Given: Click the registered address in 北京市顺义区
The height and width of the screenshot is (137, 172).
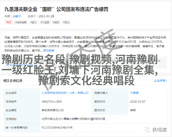Looking at the screenshot, I should tap(73, 119).
